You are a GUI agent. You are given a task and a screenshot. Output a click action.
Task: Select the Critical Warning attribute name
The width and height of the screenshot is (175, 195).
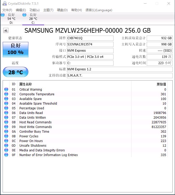pos(31,90)
